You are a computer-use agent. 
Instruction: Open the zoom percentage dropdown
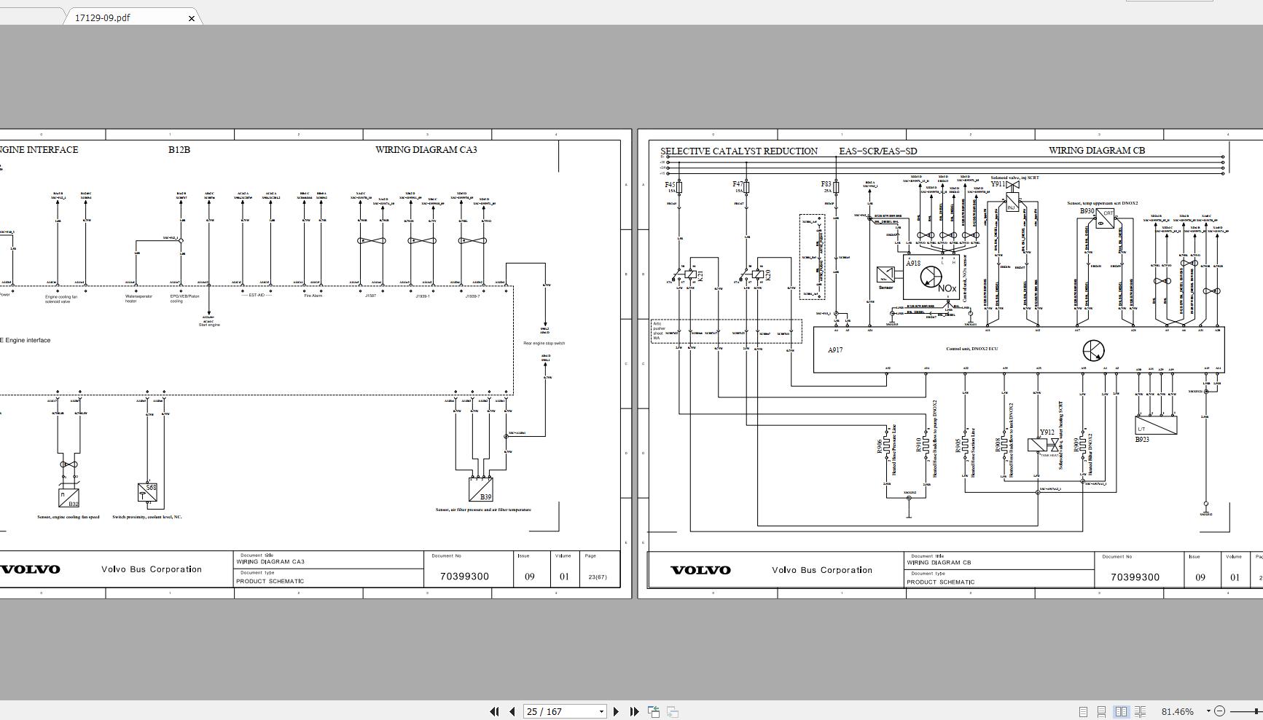(x=1208, y=711)
